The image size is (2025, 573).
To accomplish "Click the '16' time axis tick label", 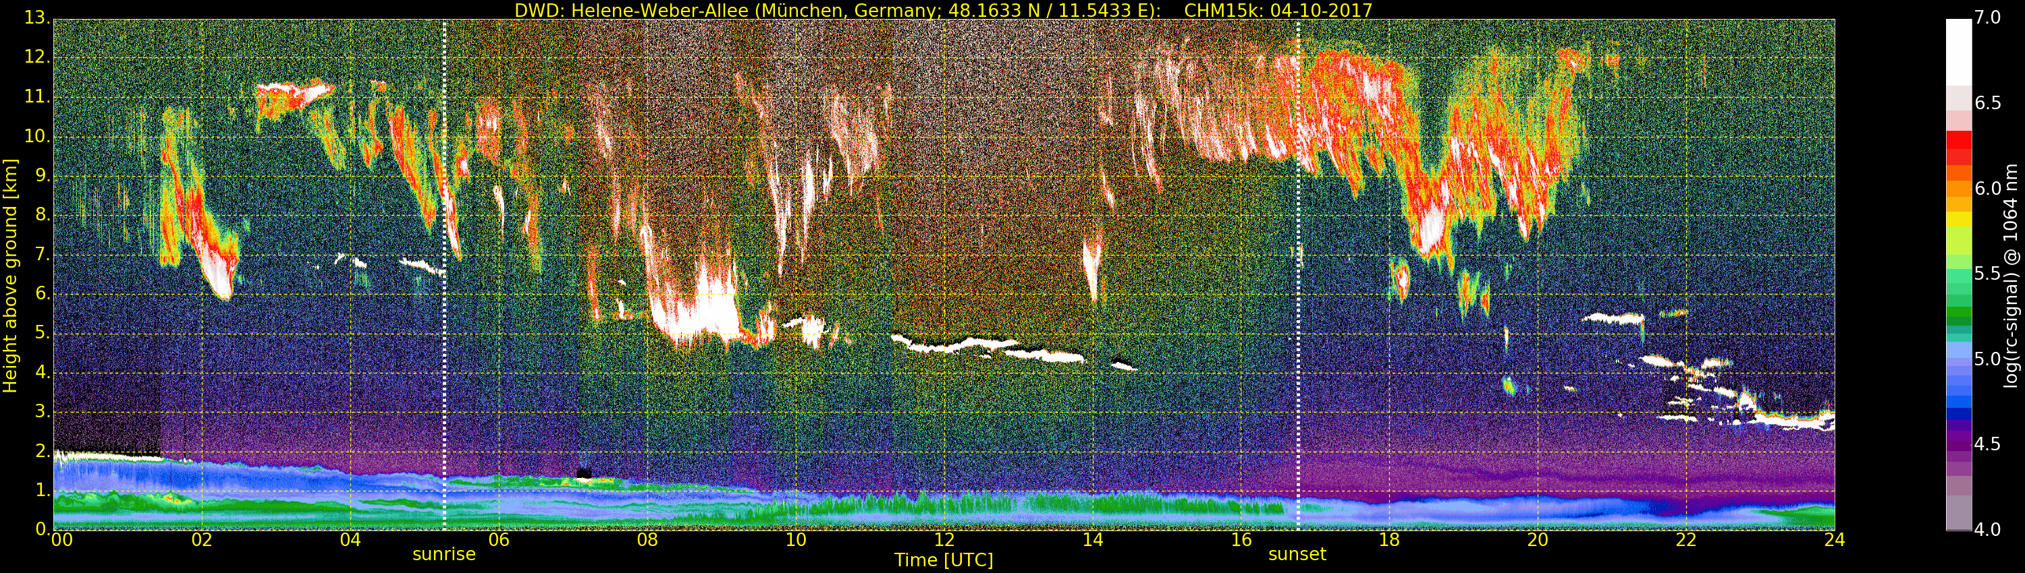I will pos(1241,540).
